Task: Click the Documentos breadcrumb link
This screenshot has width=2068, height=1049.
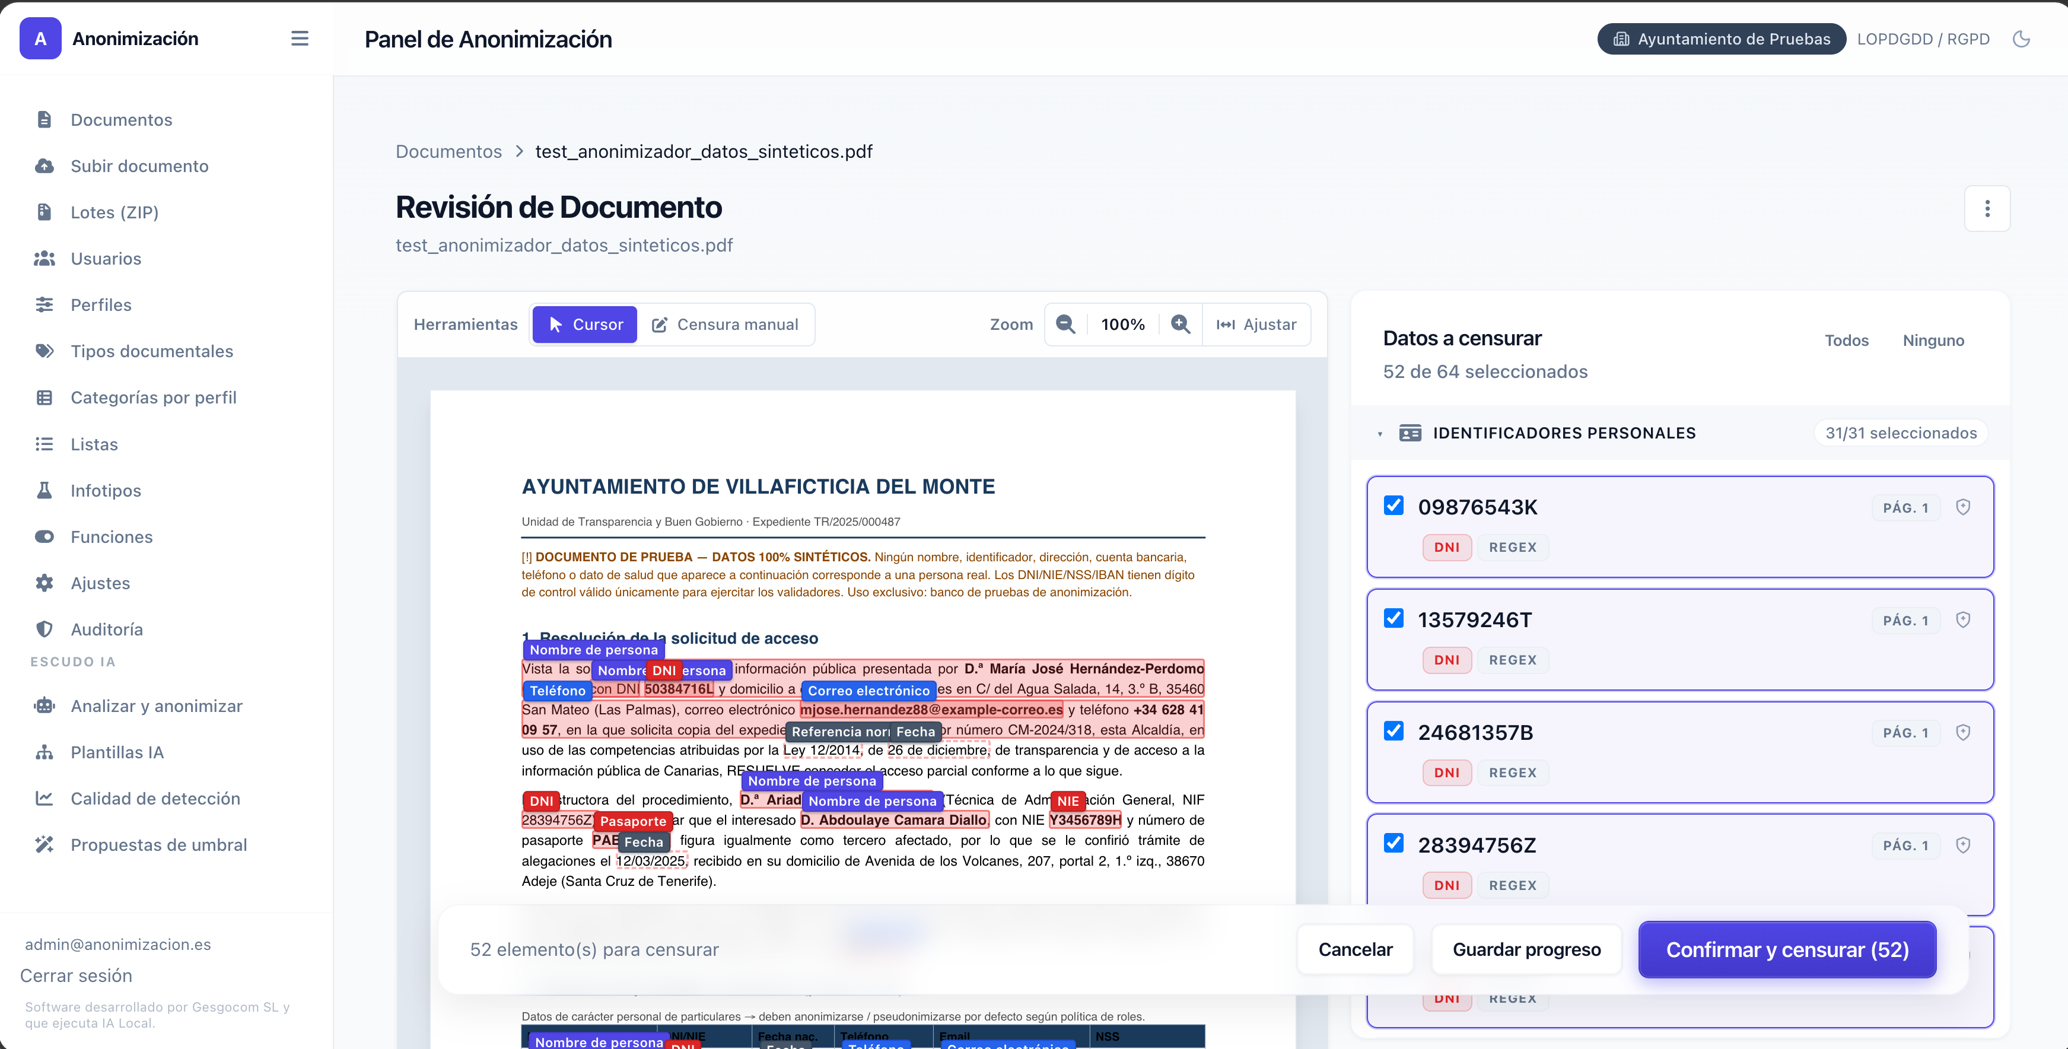Action: tap(448, 152)
